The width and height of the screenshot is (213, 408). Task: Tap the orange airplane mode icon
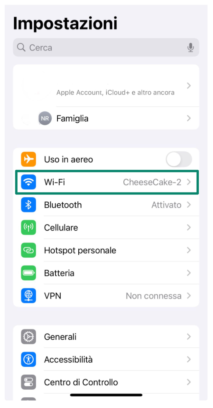coord(28,159)
